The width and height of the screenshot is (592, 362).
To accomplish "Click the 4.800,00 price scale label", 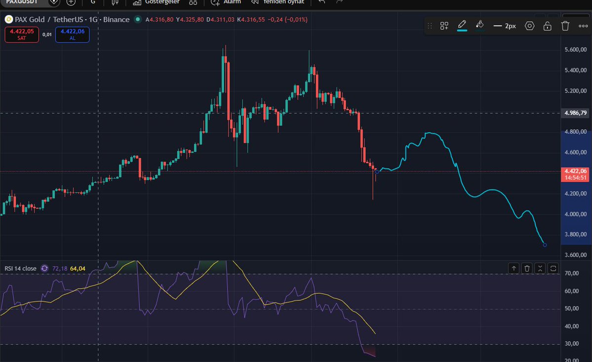I will tap(575, 132).
